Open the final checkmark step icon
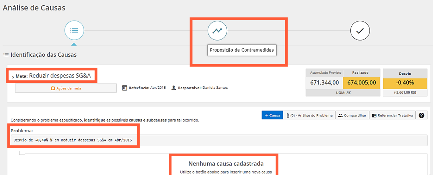Image resolution: width=433 pixels, height=175 pixels. pos(360,31)
